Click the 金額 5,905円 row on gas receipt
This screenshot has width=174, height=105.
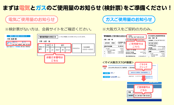(x=157, y=52)
